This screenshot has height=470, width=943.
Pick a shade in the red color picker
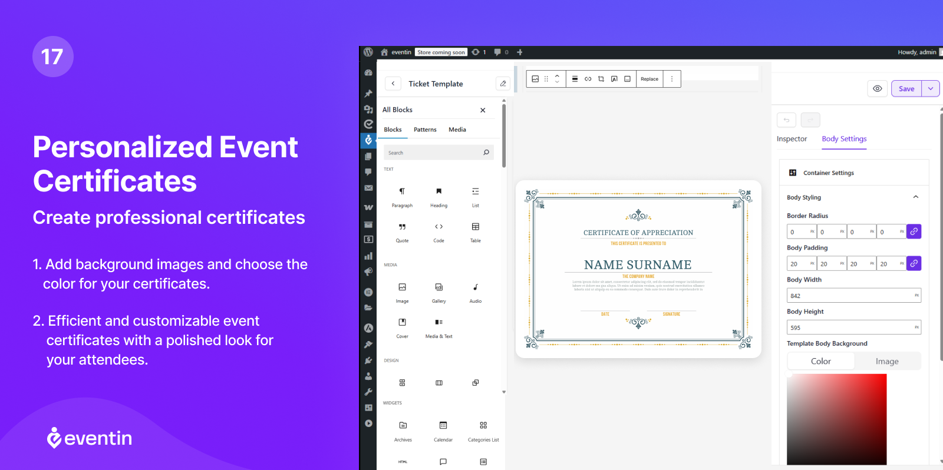[837, 419]
